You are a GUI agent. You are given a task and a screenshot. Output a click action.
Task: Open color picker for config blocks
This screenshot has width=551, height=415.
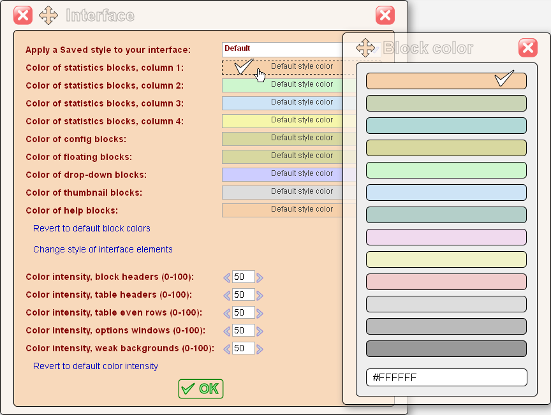pos(281,138)
